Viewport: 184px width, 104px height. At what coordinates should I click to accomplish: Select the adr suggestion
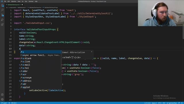tap(41, 84)
